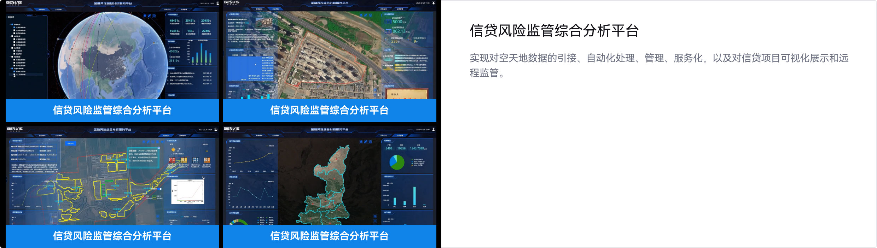Click the 862.13万元 funds value
Screen dimensions: 877x248
[x=401, y=31]
